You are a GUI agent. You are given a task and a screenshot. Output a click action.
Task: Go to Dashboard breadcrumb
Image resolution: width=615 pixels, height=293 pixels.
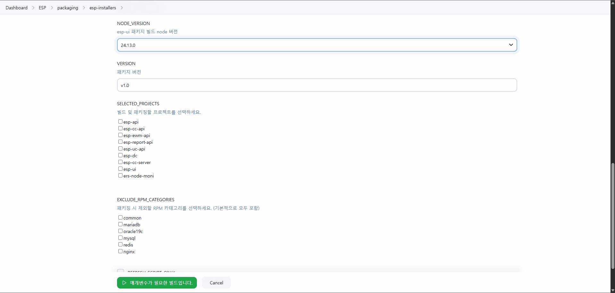click(x=17, y=8)
